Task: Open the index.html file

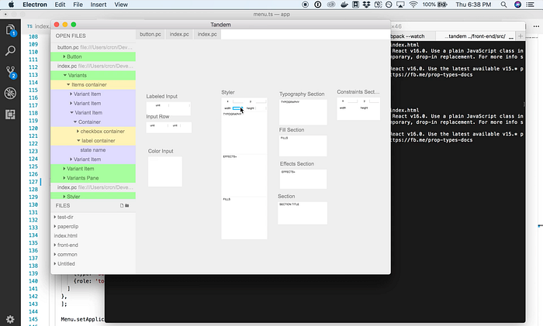Action: 66,235
